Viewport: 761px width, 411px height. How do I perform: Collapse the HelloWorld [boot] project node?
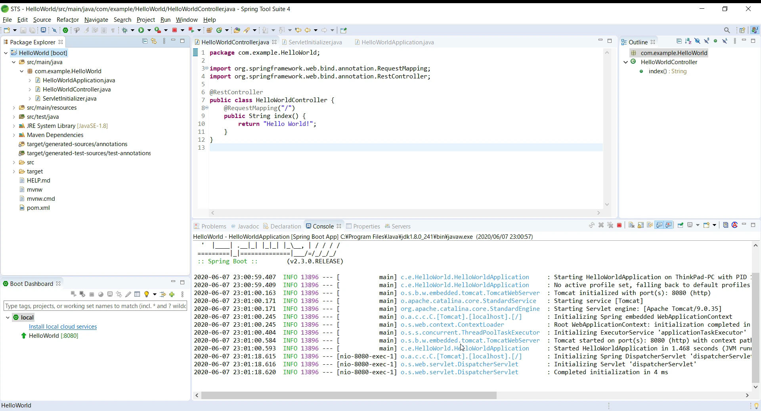click(6, 53)
